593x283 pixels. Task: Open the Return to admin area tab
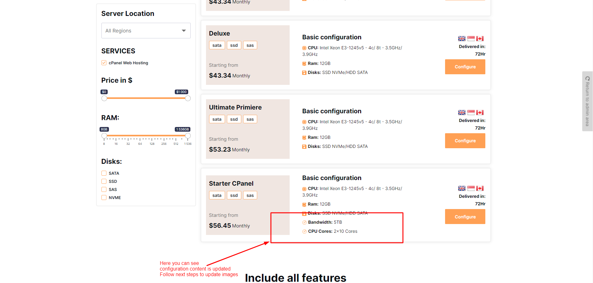tap(587, 101)
